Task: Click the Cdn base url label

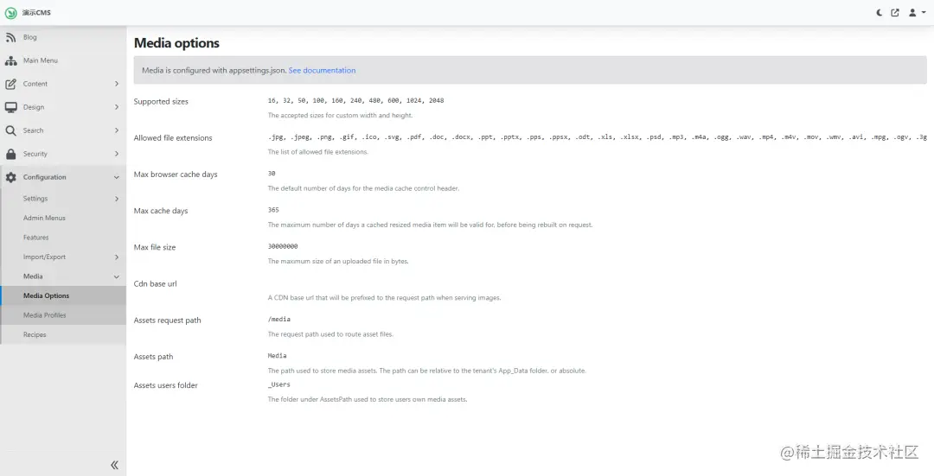Action: [x=156, y=284]
